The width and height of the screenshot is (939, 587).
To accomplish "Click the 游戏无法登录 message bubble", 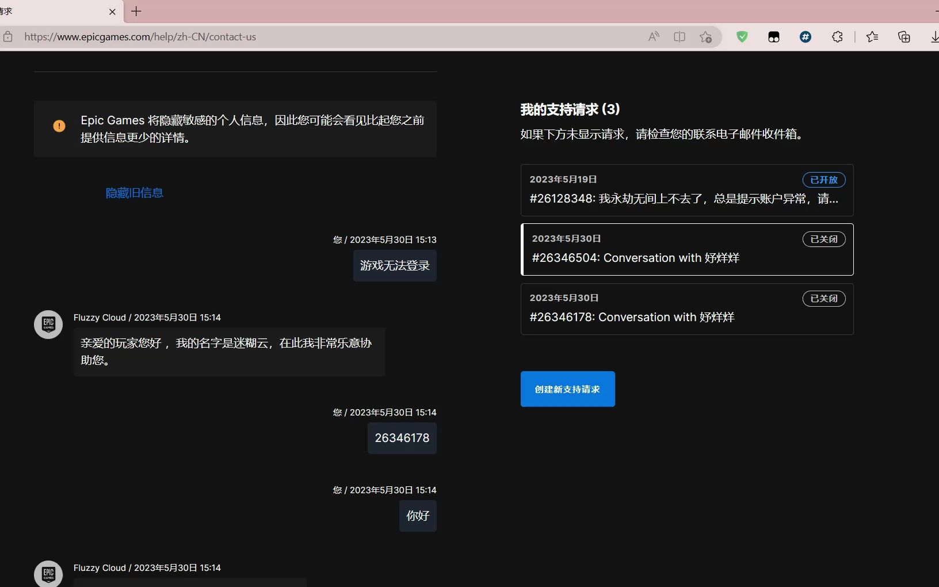I will [395, 265].
